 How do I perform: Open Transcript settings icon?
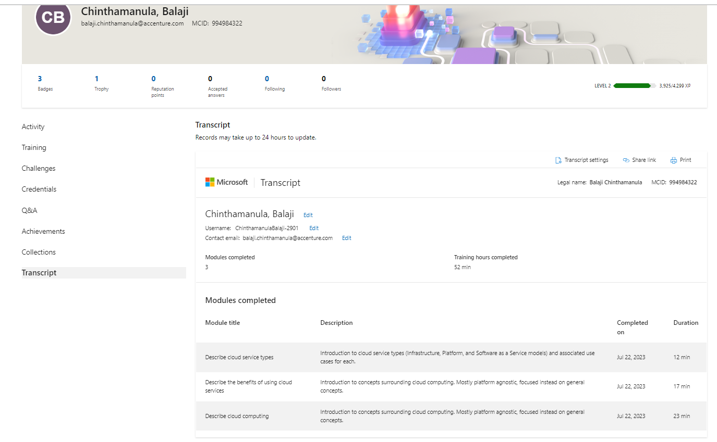[558, 160]
